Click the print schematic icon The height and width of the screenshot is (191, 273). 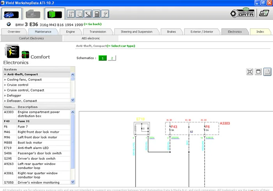click(267, 72)
